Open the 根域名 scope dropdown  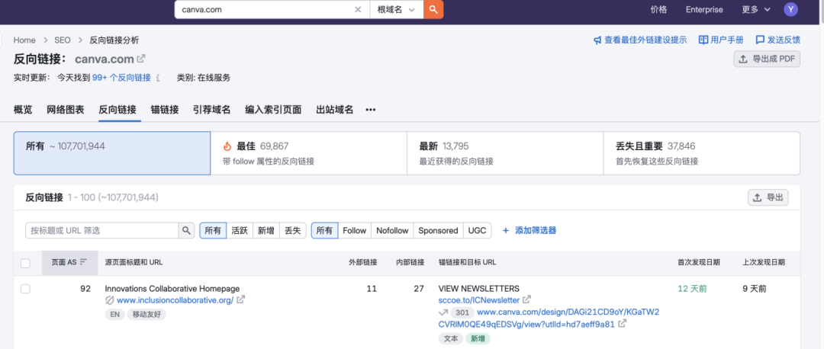pyautogui.click(x=396, y=9)
